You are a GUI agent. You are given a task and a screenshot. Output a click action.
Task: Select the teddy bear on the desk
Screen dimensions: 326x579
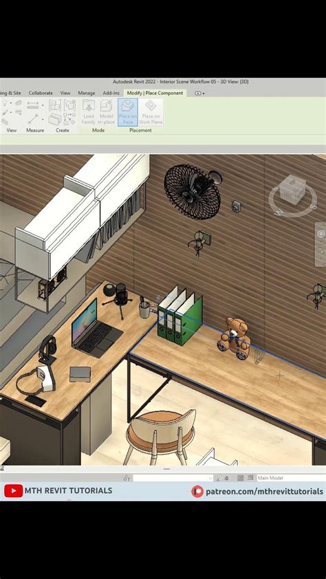[235, 338]
